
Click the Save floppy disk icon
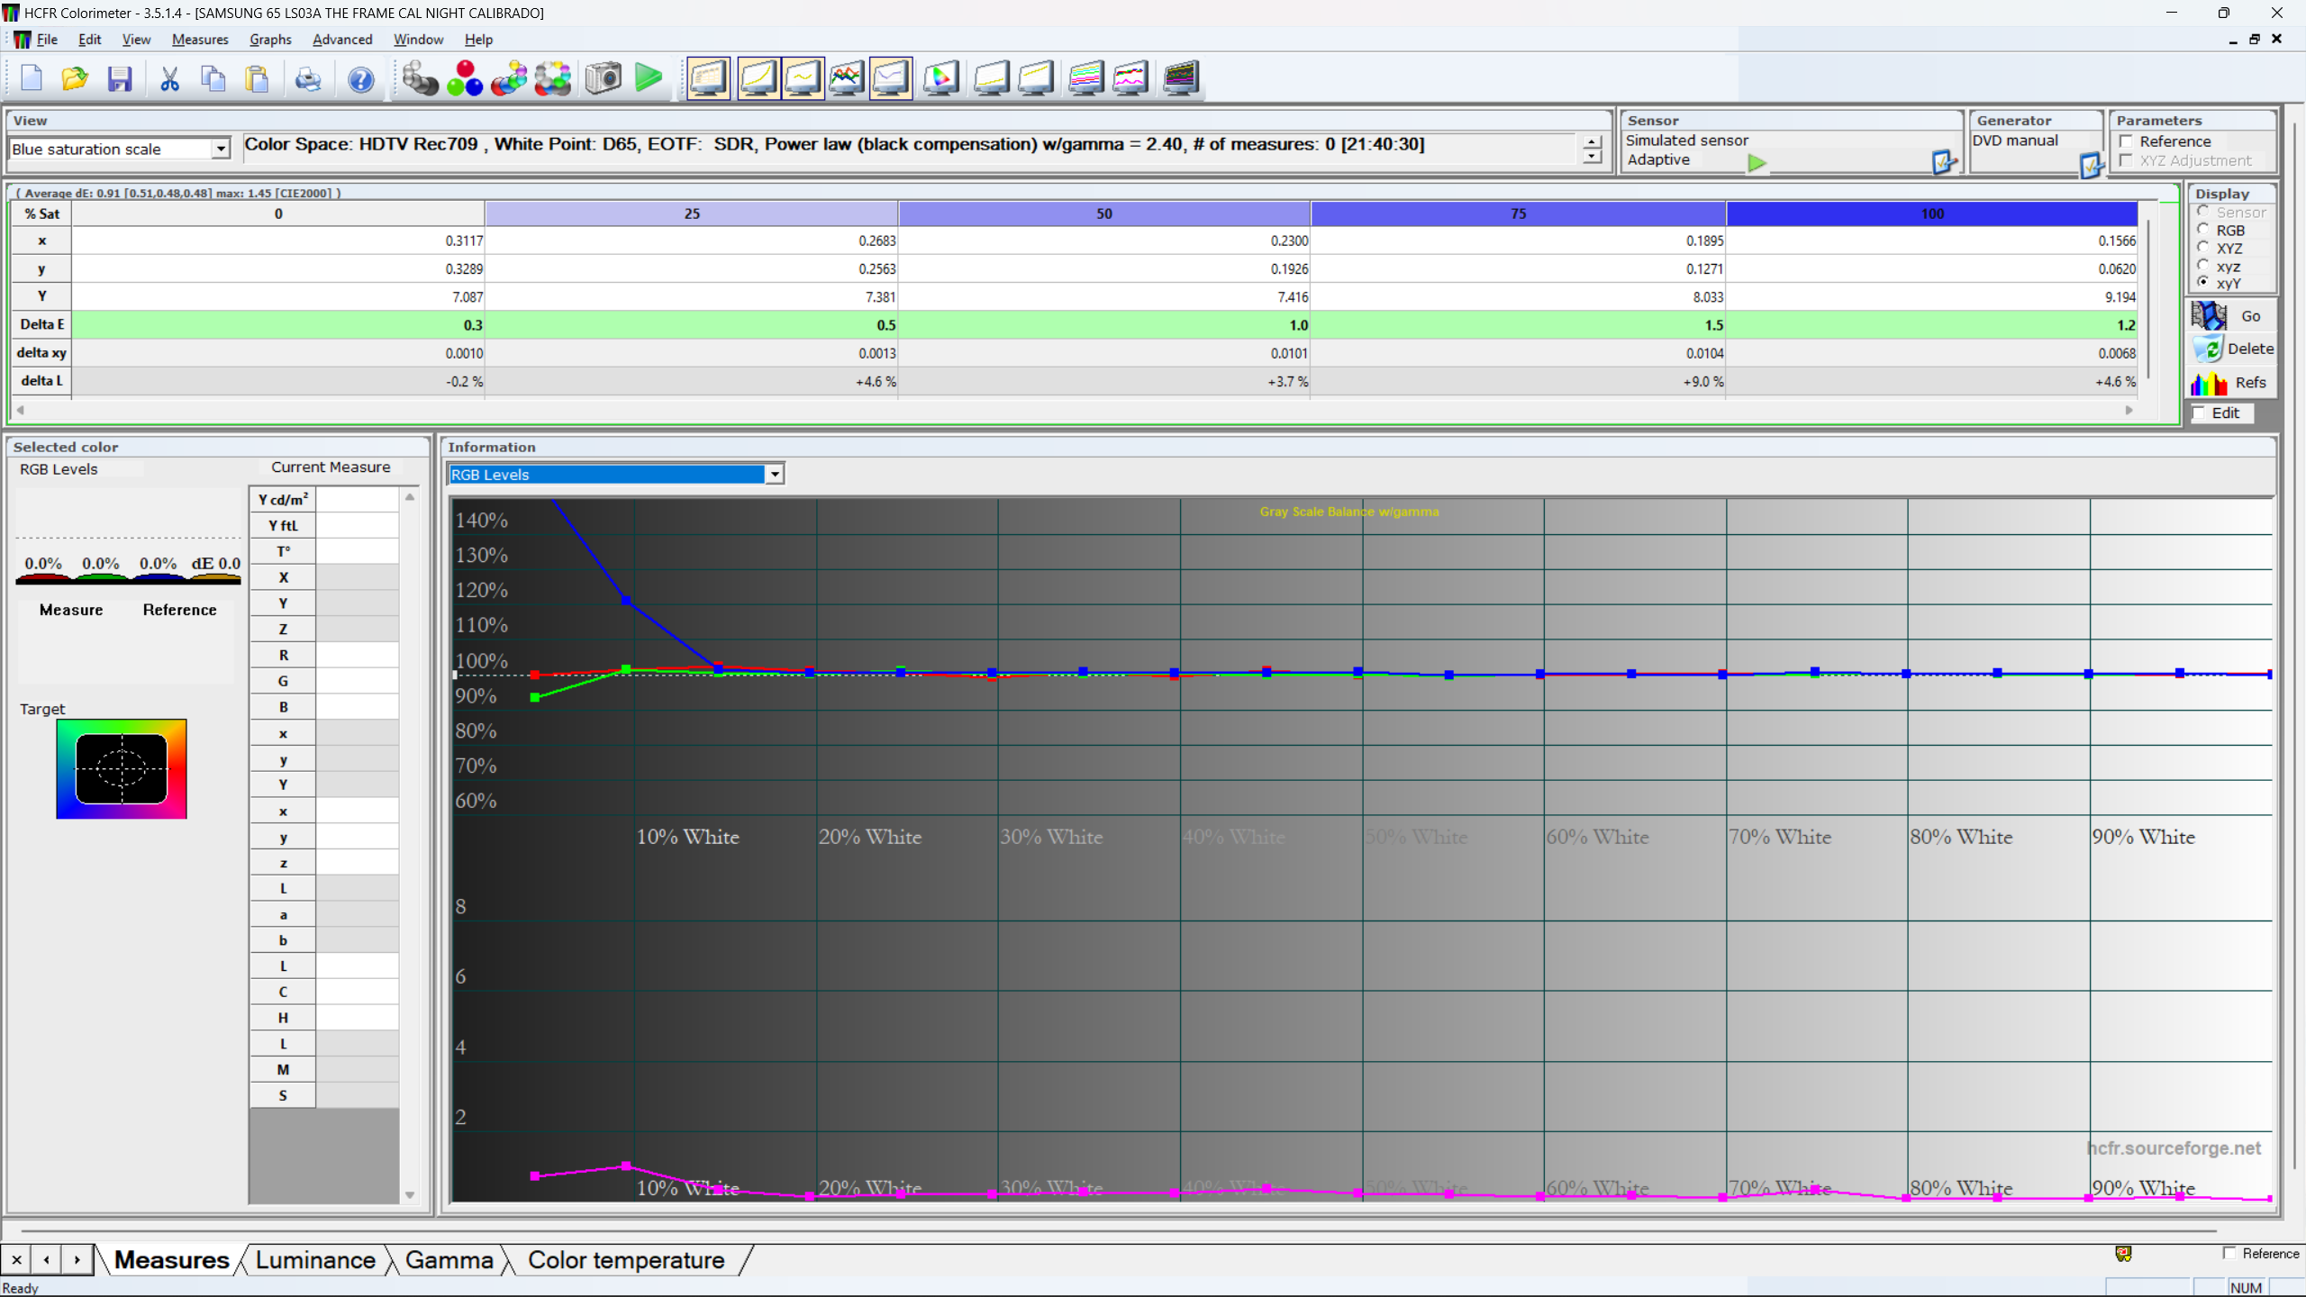click(x=120, y=78)
